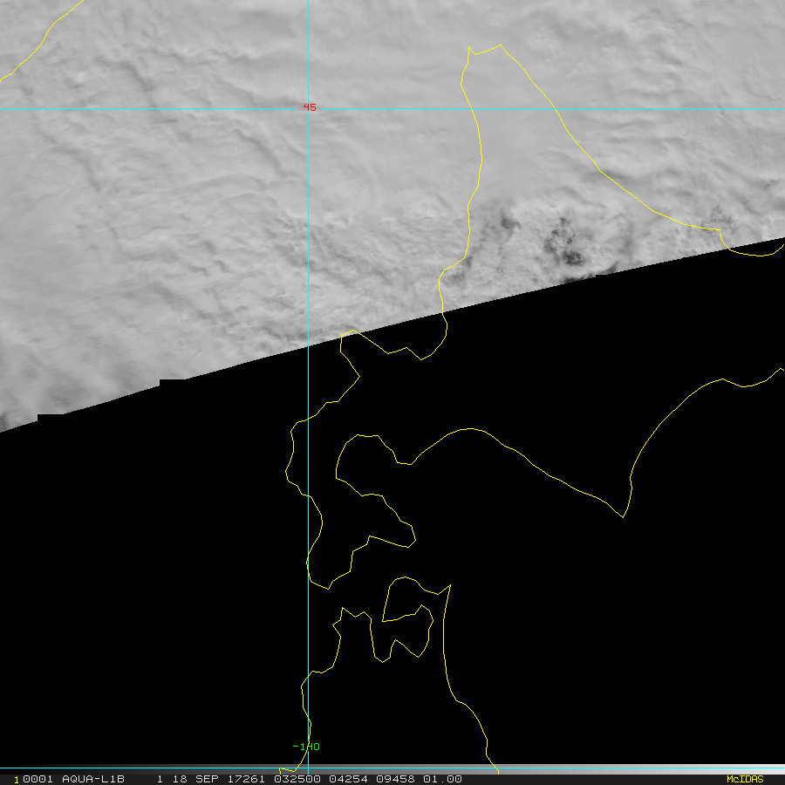The image size is (785, 785).
Task: Click the green -140 longitude label
Action: point(306,747)
